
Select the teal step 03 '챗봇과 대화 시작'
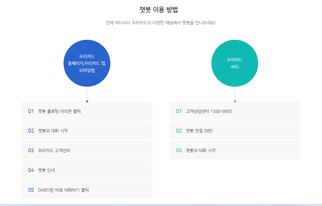click(x=235, y=150)
